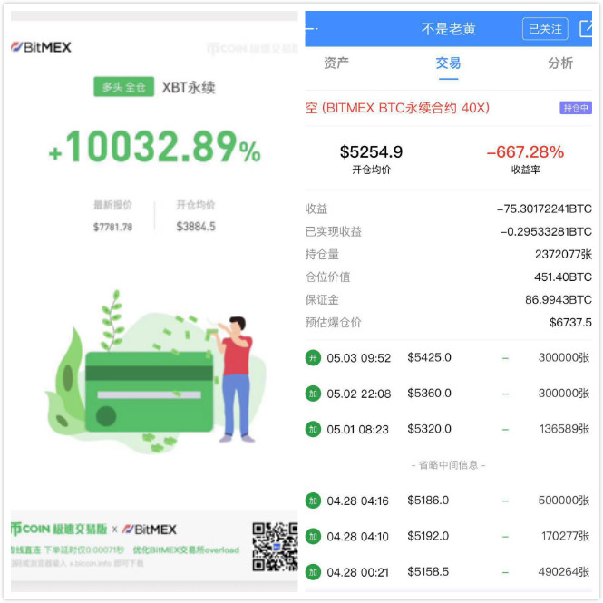Click the 136589张 quantity
Image resolution: width=603 pixels, height=603 pixels.
(565, 429)
